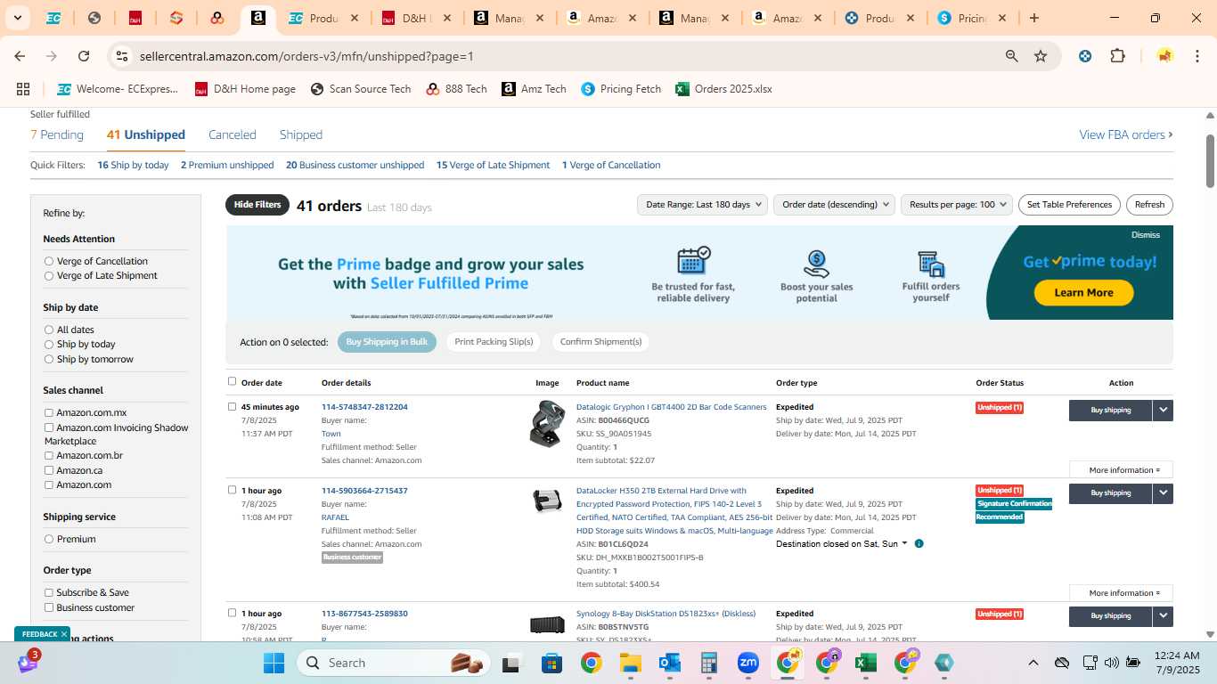1217x684 pixels.
Task: Click the browser back arrow
Action: click(x=20, y=56)
